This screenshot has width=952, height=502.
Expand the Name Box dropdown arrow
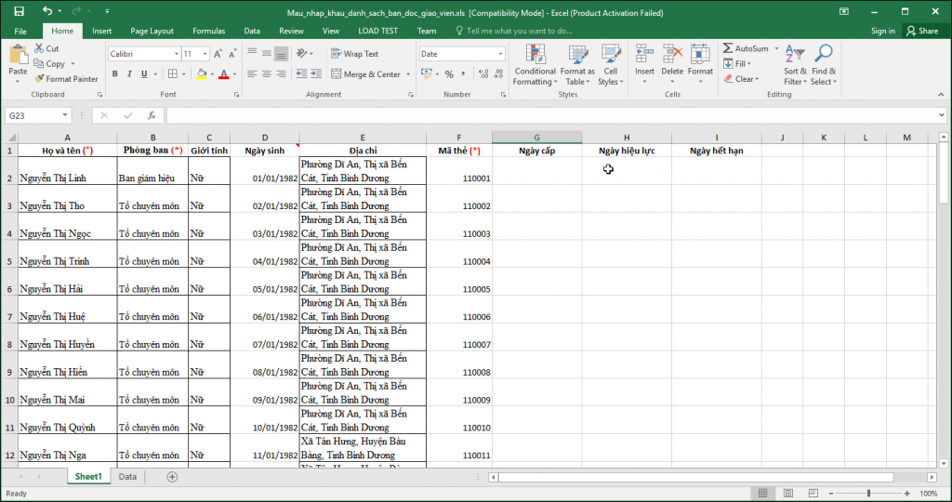65,115
